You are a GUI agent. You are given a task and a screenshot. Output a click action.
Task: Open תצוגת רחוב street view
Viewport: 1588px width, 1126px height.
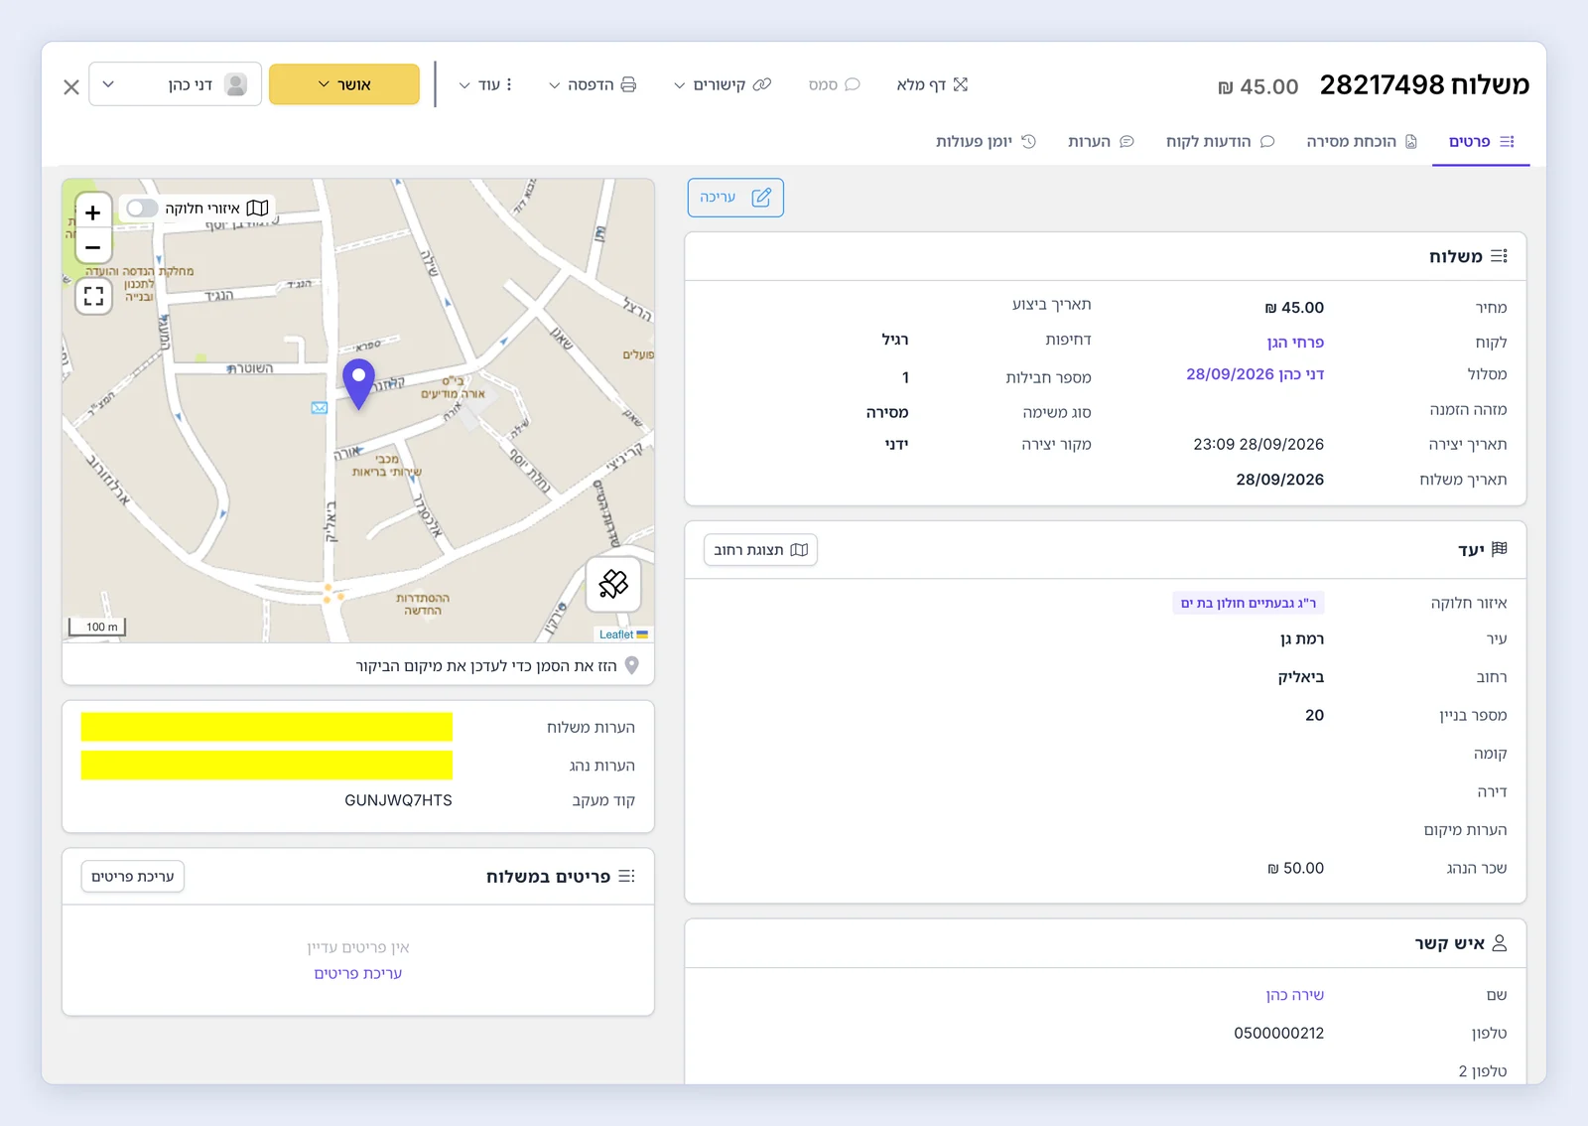(x=760, y=550)
